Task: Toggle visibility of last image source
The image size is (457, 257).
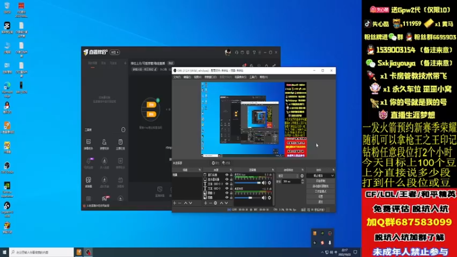Action: [x=227, y=197]
